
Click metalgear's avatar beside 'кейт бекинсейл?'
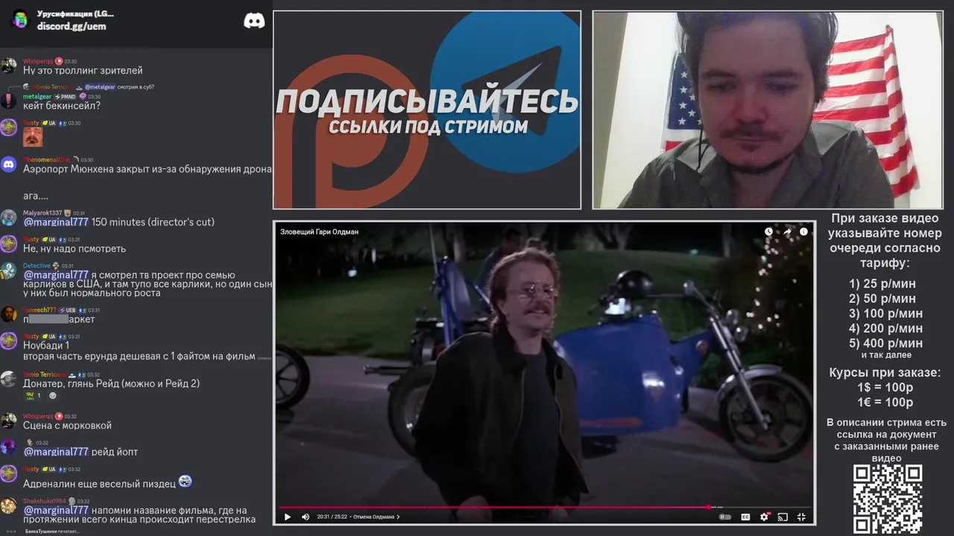(x=8, y=100)
